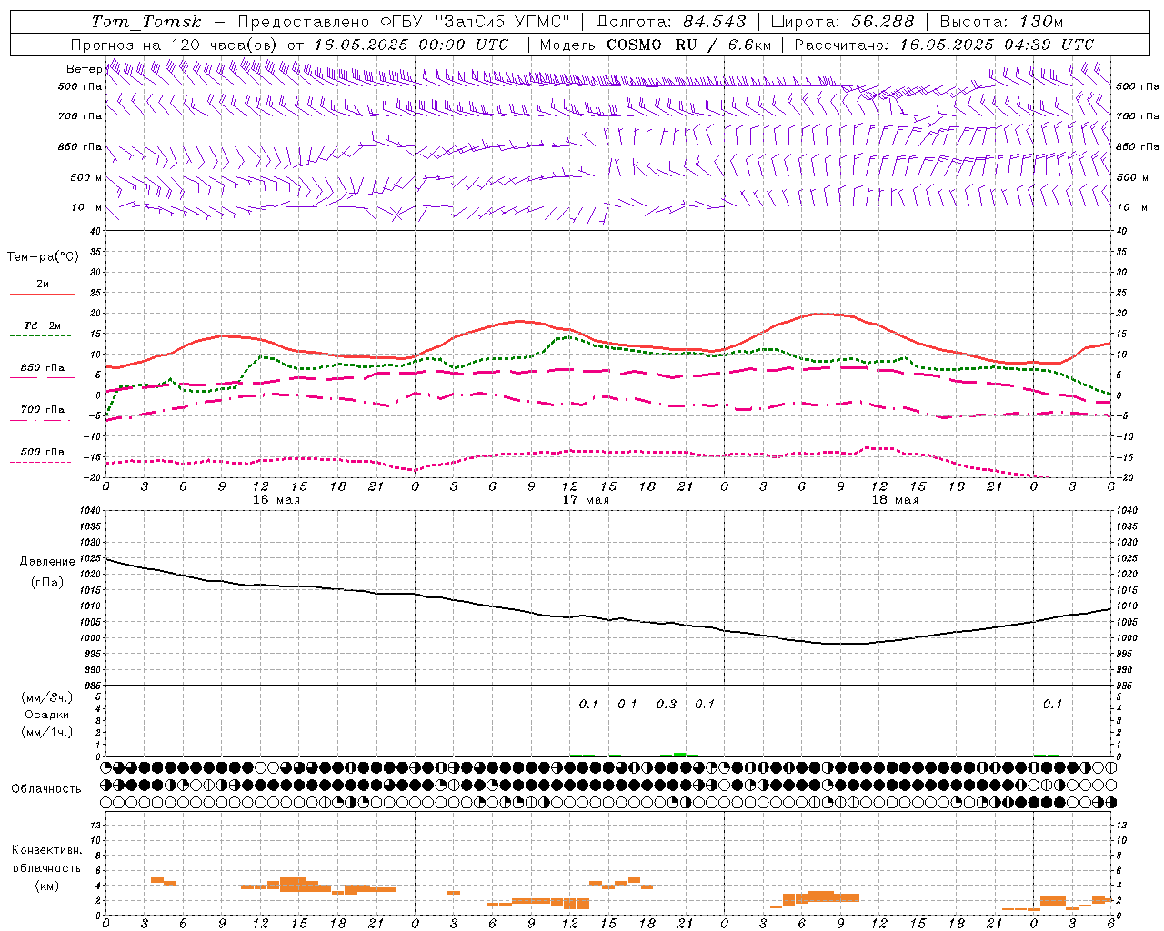Select the text Предоставлено ФГБУ "ЗапСиб УГМС"

point(403,22)
